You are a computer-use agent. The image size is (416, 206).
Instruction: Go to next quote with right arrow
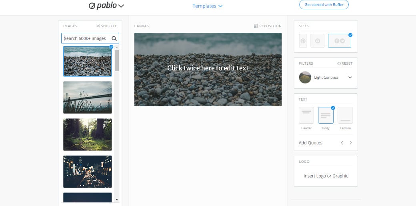[x=351, y=143]
